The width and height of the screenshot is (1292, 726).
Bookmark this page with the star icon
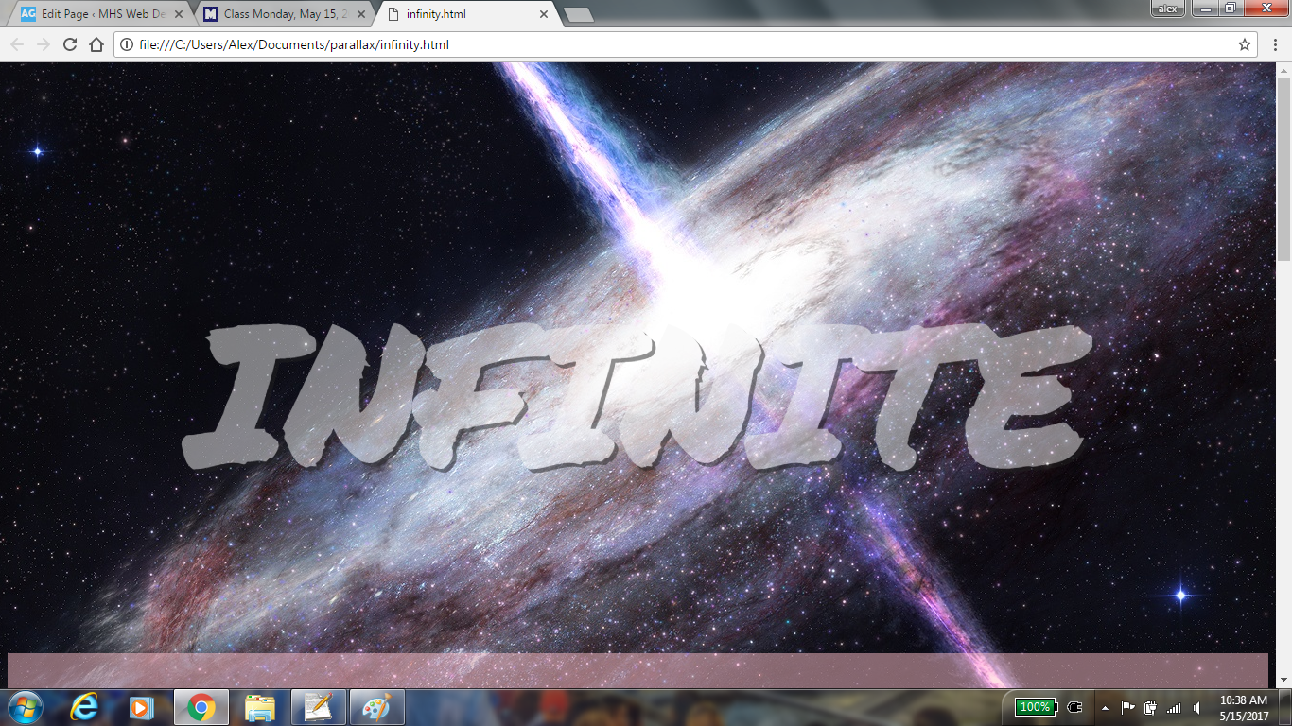coord(1245,44)
